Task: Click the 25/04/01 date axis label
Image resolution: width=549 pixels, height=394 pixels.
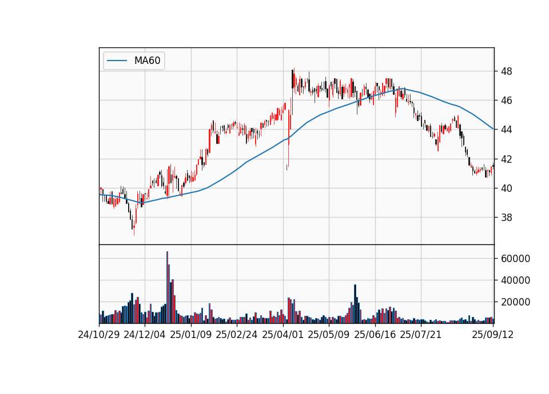Action: [283, 335]
